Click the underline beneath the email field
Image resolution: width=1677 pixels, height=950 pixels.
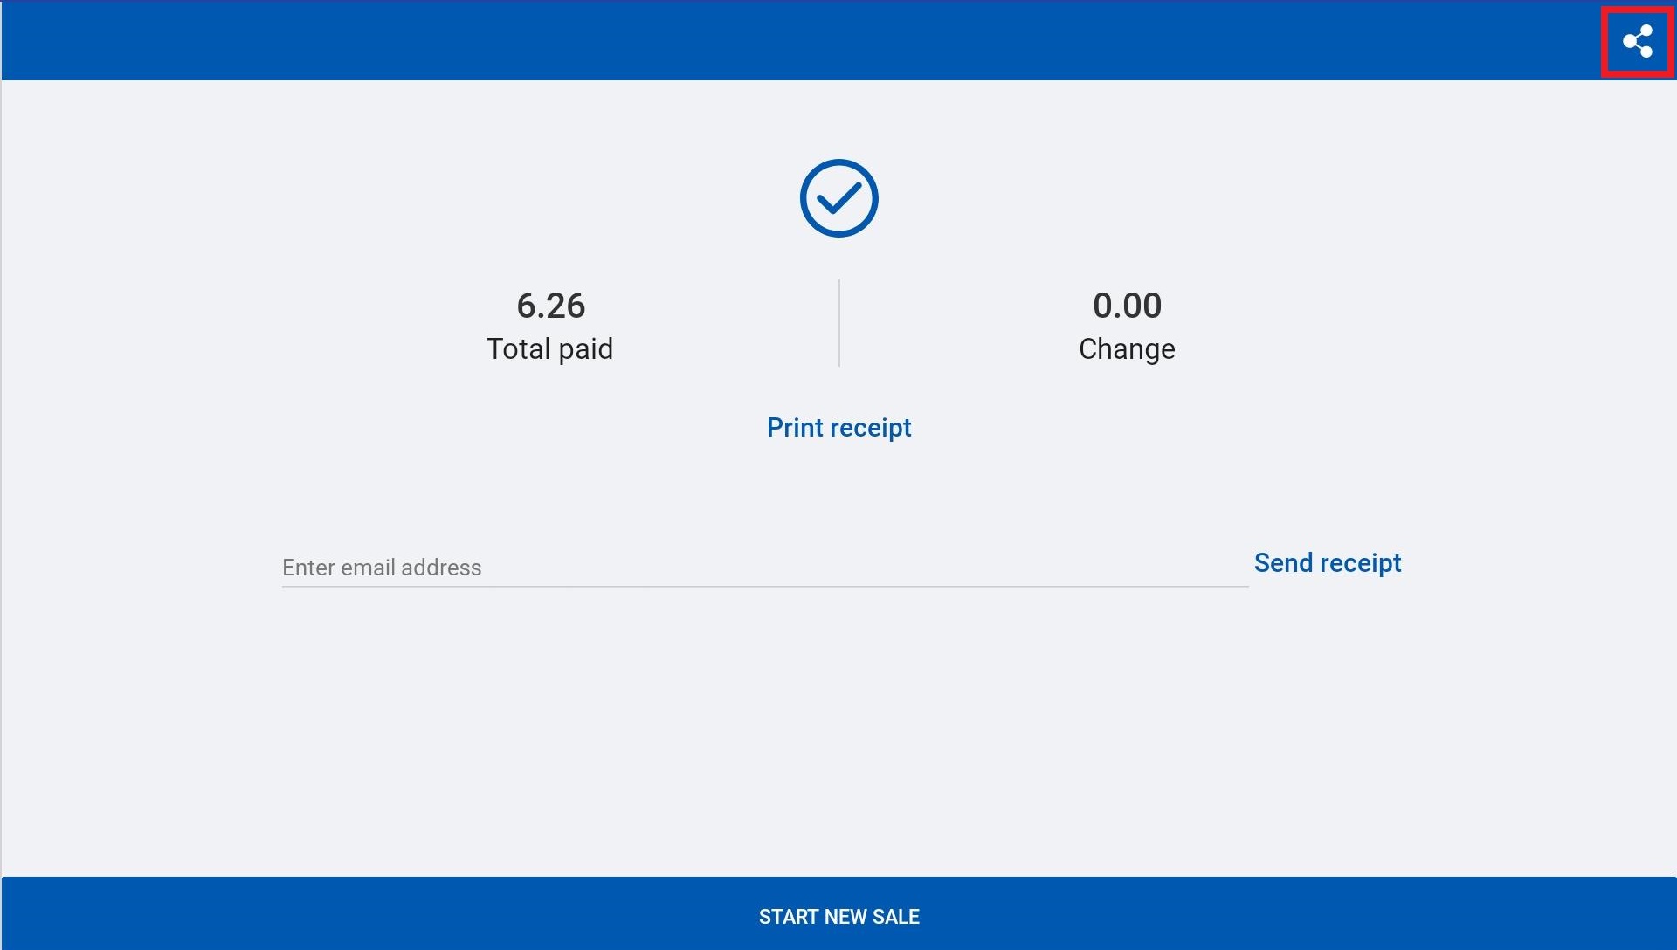764,587
